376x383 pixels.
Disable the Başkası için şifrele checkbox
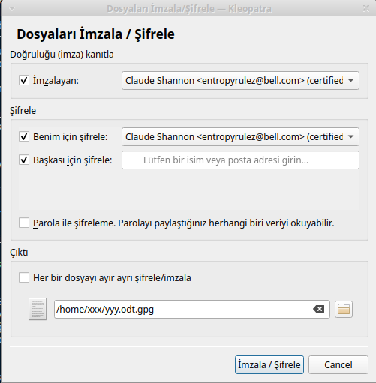pyautogui.click(x=24, y=160)
